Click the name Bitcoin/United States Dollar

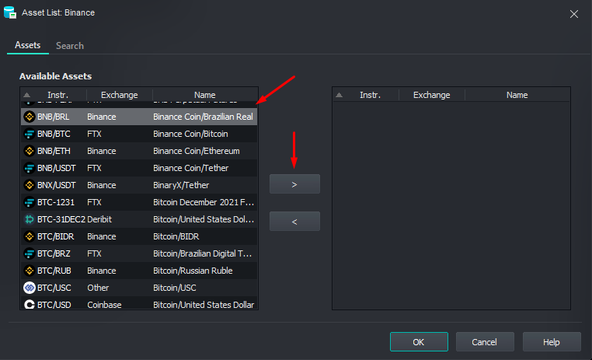pos(204,305)
